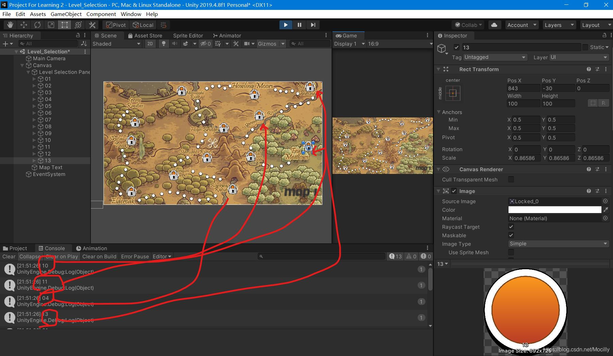Open anchor presets box
Viewport: 613px width, 356px height.
453,93
